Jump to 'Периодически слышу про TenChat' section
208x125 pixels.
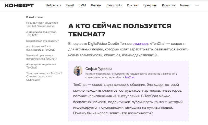[42, 24]
